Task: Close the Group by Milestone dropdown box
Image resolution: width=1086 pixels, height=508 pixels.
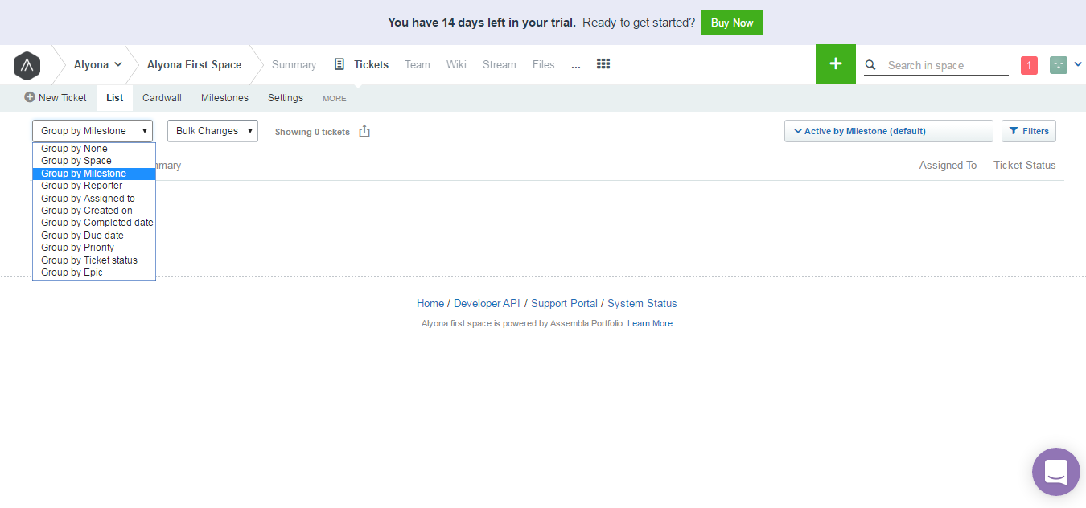Action: pyautogui.click(x=93, y=131)
